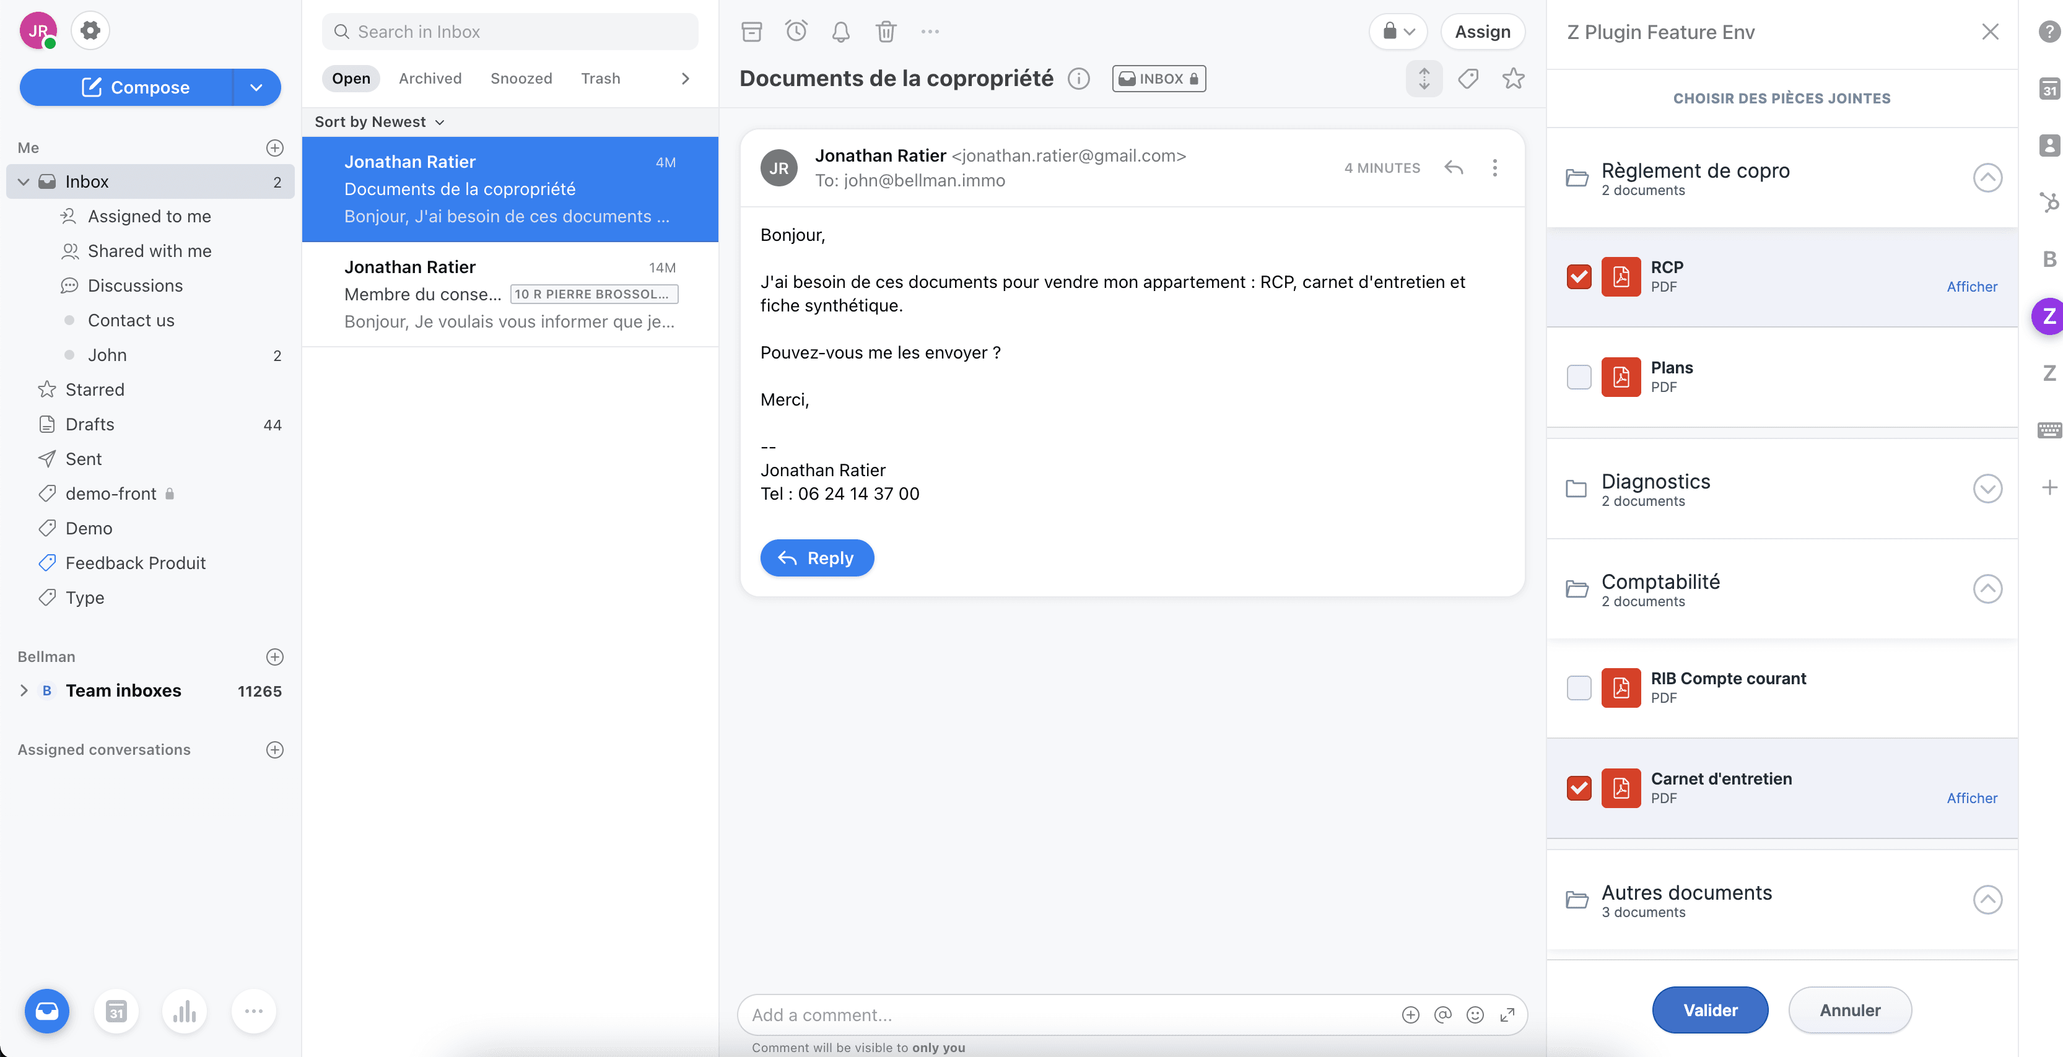The width and height of the screenshot is (2063, 1057).
Task: Open Assigned to me folder
Action: [x=150, y=216]
